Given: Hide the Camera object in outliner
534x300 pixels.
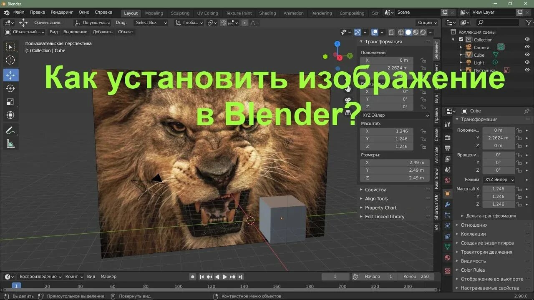Looking at the screenshot, I should click(527, 47).
